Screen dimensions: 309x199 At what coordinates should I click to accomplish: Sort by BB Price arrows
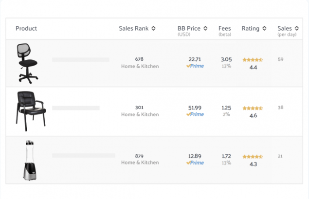click(205, 28)
